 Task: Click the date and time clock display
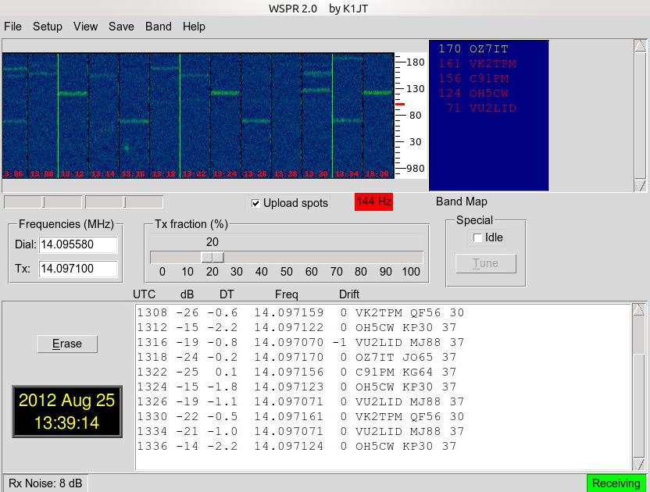click(x=66, y=412)
